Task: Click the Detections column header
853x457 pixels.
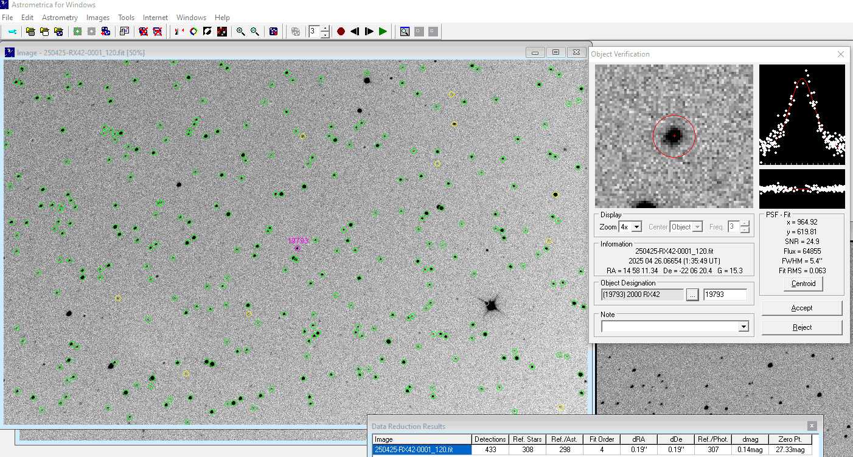Action: click(x=490, y=439)
